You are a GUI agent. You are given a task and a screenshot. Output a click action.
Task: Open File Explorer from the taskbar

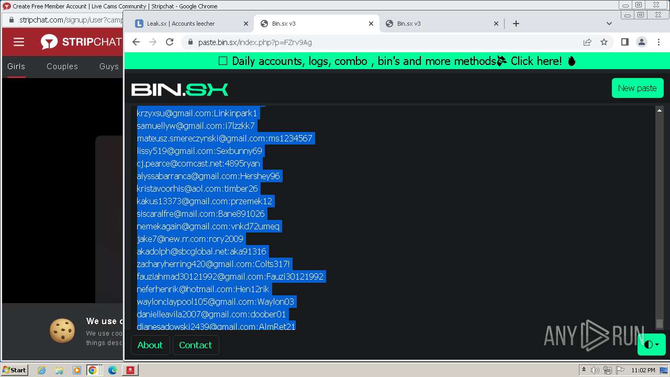coord(59,370)
